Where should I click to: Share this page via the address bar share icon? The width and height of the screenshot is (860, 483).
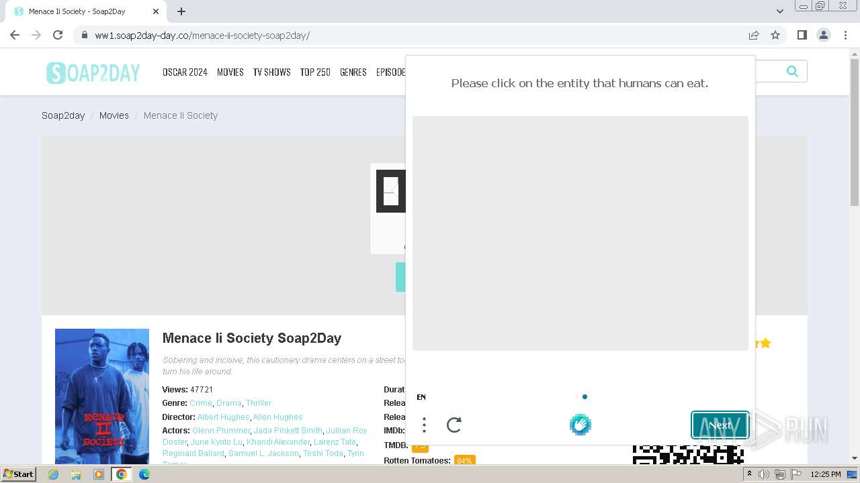[754, 35]
